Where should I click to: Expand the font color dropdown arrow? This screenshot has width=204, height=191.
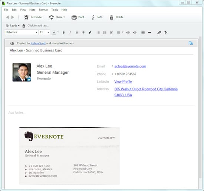pos(58,32)
